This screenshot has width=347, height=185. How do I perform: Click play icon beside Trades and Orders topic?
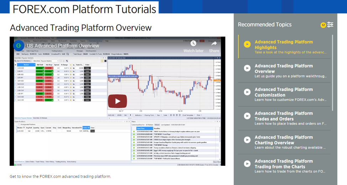click(247, 116)
